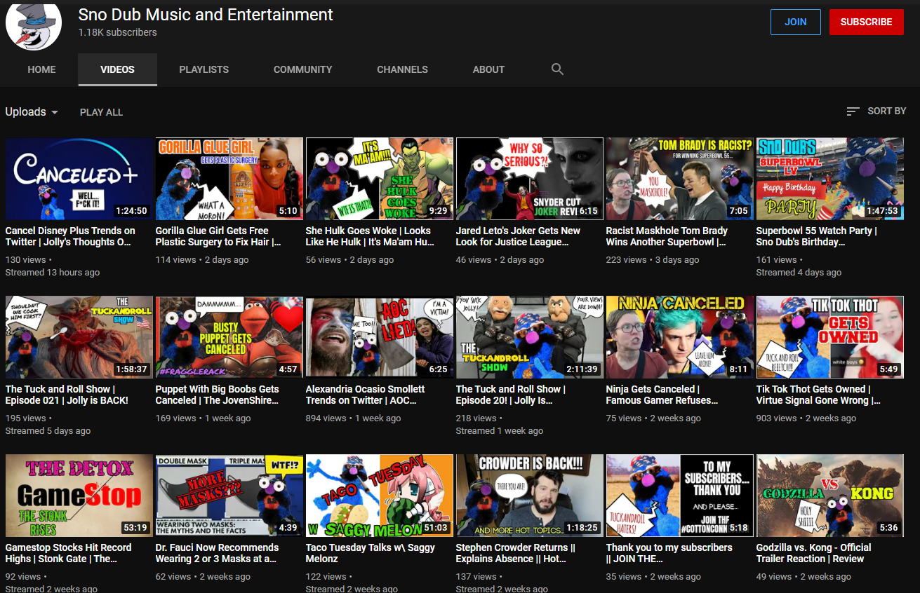Open the Superbowl LV Party thumbnail
This screenshot has height=593, width=920.
[x=830, y=179]
